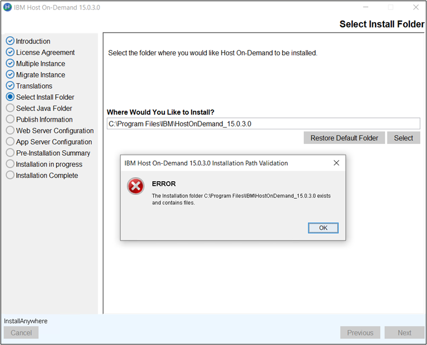Click the Web Server Configuration step

point(54,130)
